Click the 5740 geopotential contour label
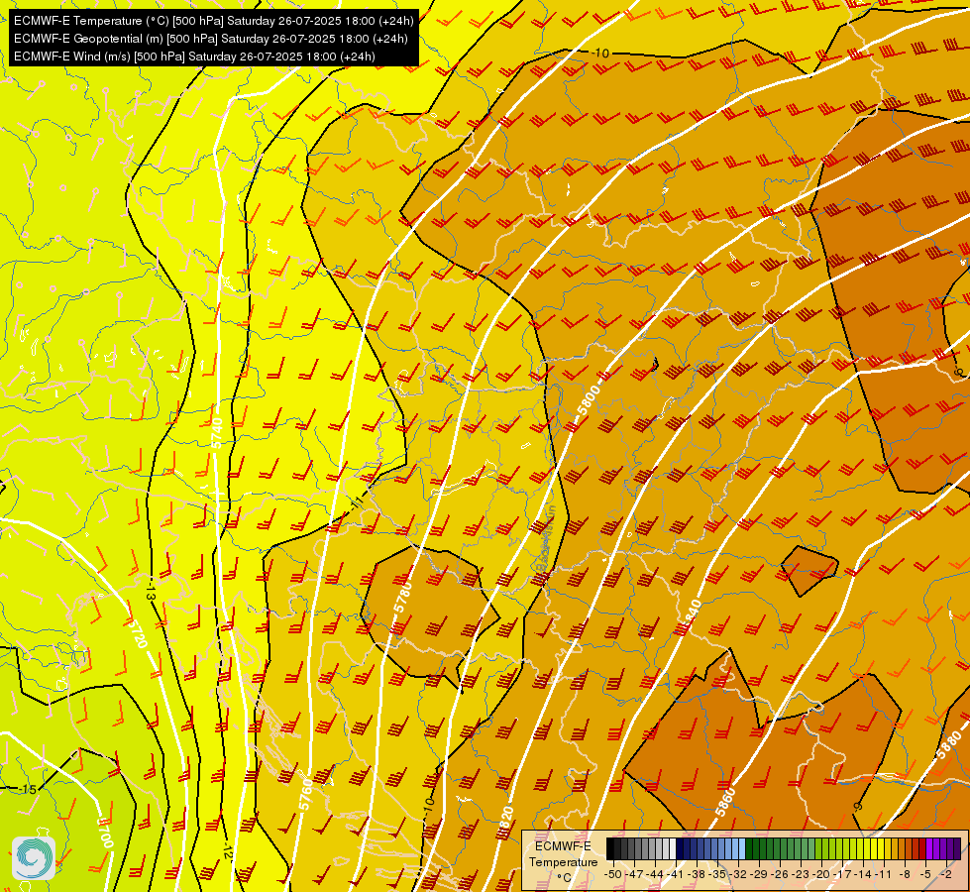The height and width of the screenshot is (892, 970). (x=217, y=433)
